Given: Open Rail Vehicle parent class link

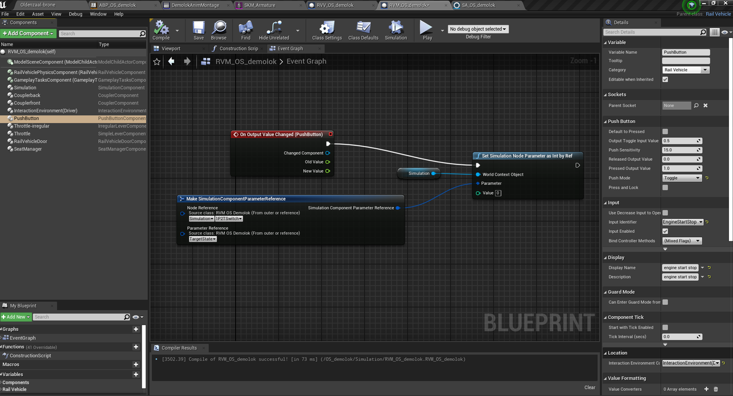Looking at the screenshot, I should pyautogui.click(x=718, y=14).
